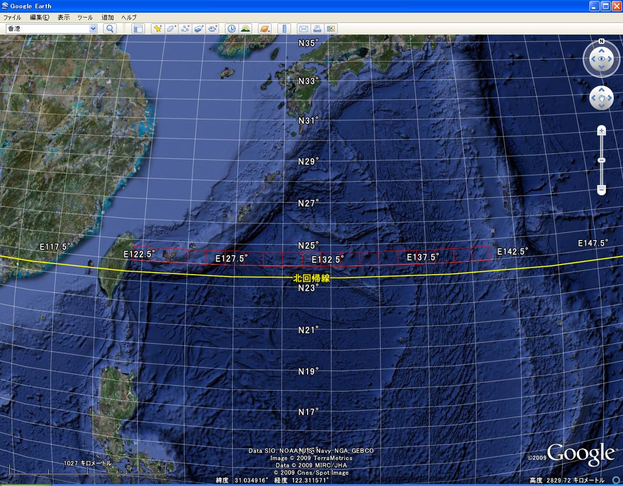The image size is (623, 486).
Task: Click the zoom out minus button
Action: (x=602, y=189)
